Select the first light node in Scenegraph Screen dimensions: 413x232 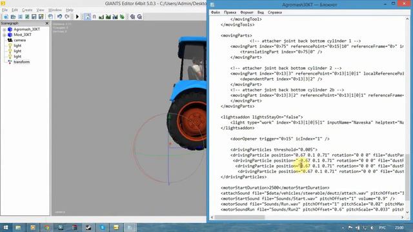[x=17, y=46]
